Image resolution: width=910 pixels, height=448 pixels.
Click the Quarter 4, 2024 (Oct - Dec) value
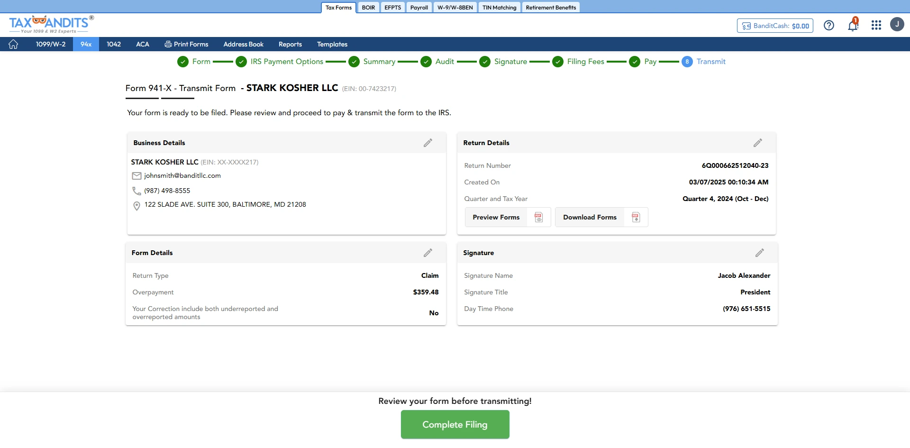point(726,199)
